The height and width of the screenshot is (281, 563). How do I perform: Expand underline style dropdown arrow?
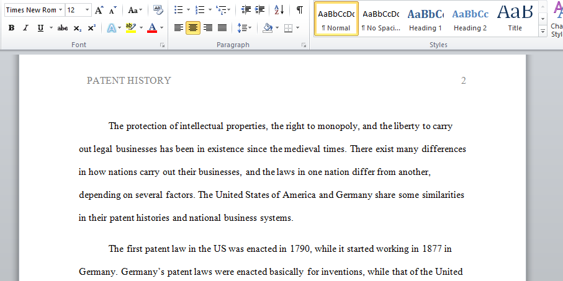(x=51, y=28)
